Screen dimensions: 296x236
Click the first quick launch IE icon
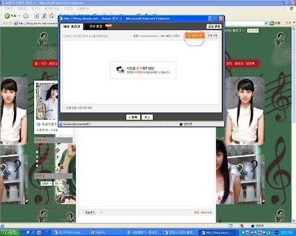(28, 232)
